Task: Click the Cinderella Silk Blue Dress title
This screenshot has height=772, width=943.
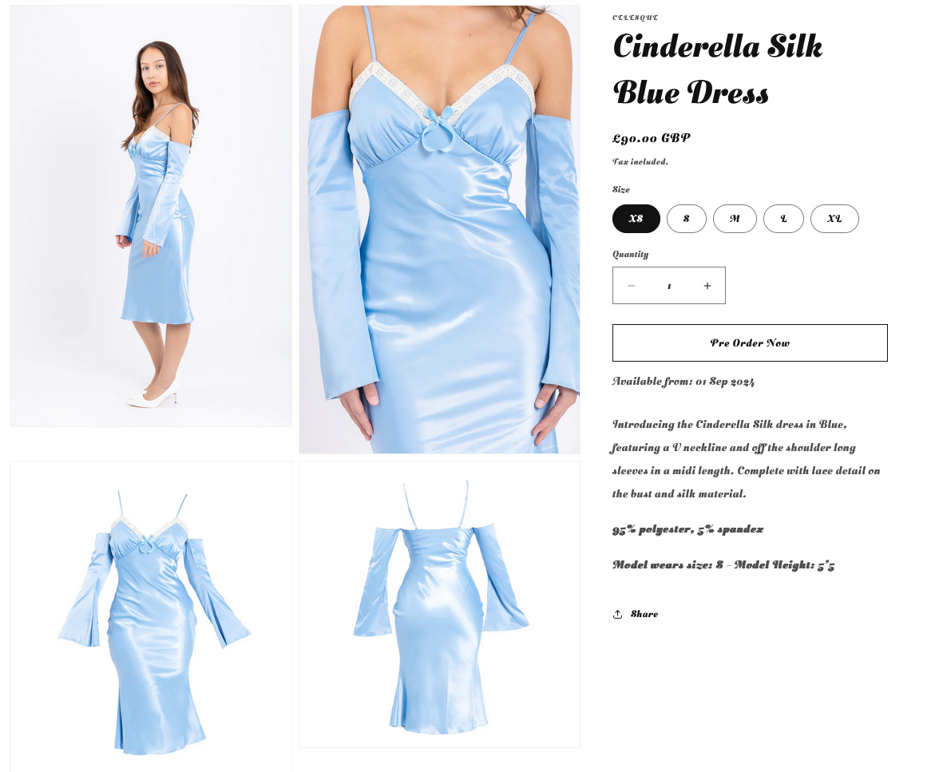Action: (718, 69)
